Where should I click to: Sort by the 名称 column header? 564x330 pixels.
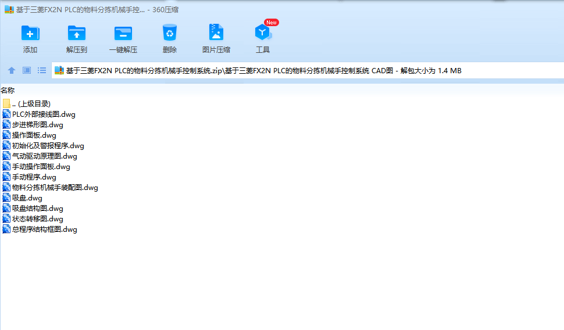[x=8, y=91]
